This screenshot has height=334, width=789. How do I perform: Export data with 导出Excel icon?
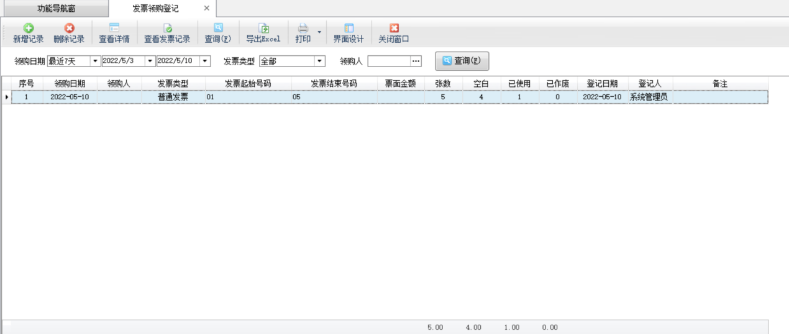coord(263,29)
